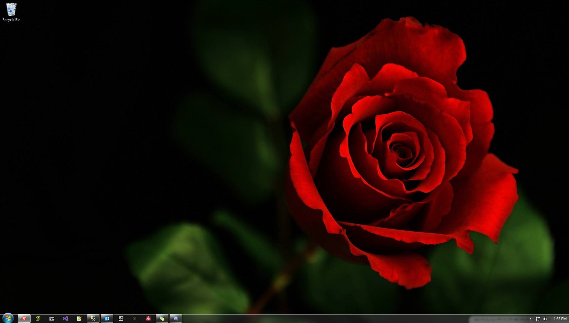Open Brave browser from the taskbar
This screenshot has width=569, height=323.
pos(24,319)
